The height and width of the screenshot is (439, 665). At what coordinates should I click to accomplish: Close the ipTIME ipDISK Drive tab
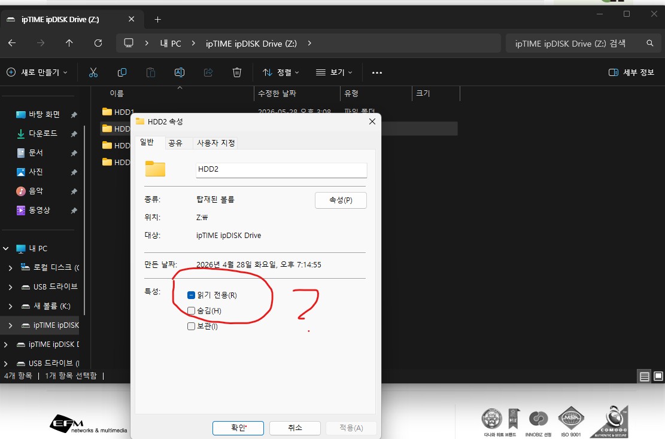click(x=132, y=19)
